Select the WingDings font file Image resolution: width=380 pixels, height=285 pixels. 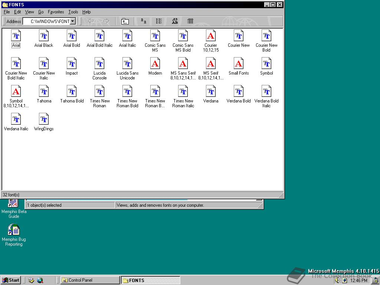point(44,119)
